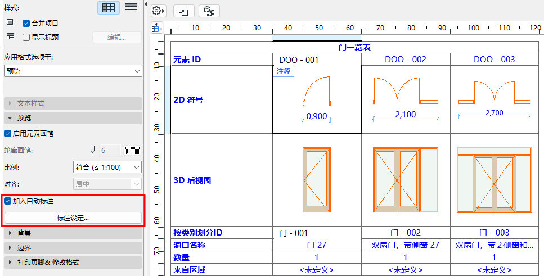544x276 pixels.
Task: Click the select-in-2D-plan toolbar icon
Action: 184,11
